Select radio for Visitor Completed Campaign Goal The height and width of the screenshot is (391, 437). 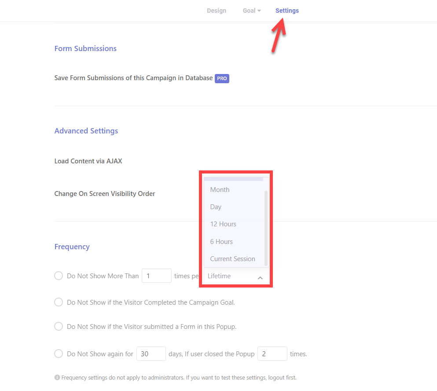click(59, 302)
